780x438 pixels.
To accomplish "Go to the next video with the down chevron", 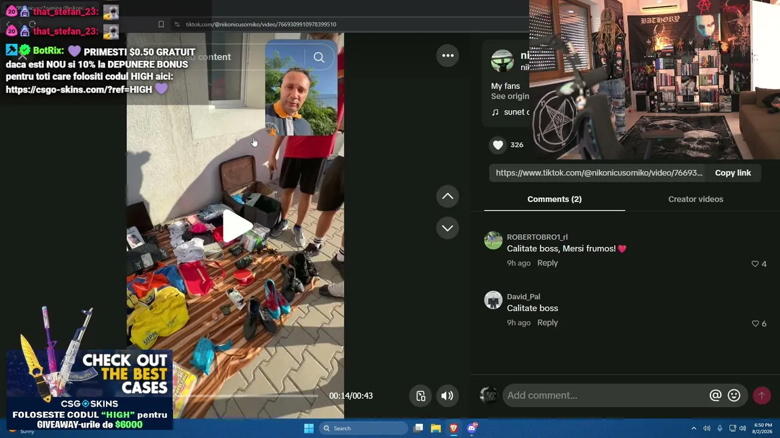I will tap(447, 228).
